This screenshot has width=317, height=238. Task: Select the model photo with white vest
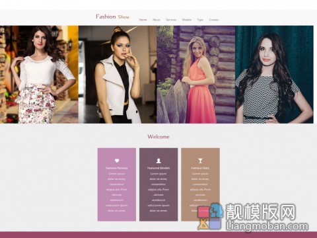[x=118, y=75]
